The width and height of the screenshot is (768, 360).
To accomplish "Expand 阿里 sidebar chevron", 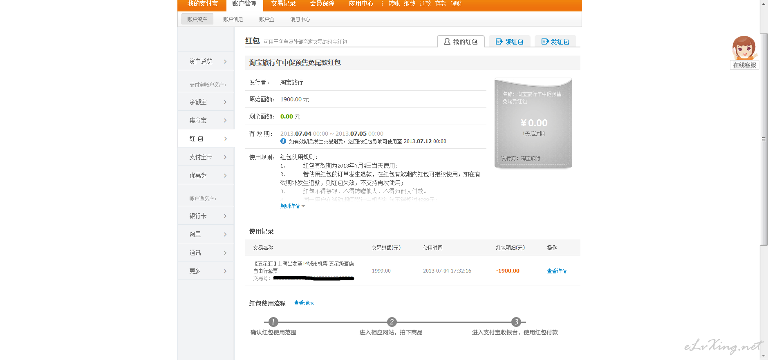I will click(x=225, y=235).
